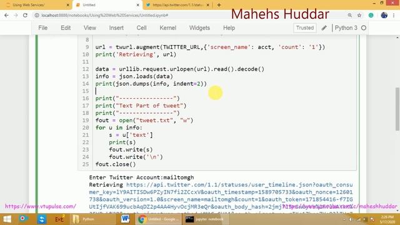Bookmark this page with the star icon

tap(359, 15)
